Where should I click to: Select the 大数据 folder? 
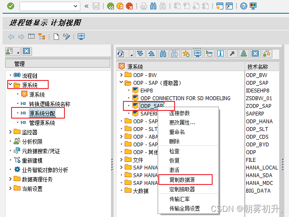140,191
